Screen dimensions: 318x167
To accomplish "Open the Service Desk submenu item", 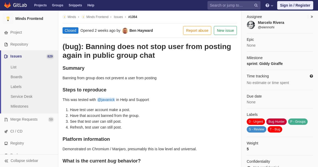I will tap(21, 96).
